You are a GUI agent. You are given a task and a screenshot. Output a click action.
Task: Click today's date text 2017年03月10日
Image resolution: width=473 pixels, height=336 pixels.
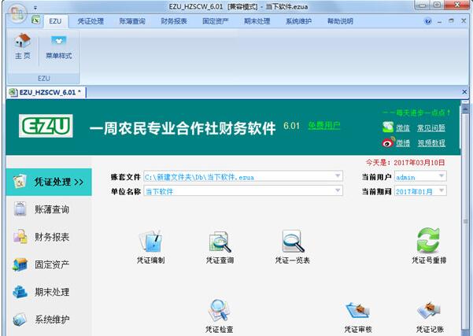click(419, 163)
